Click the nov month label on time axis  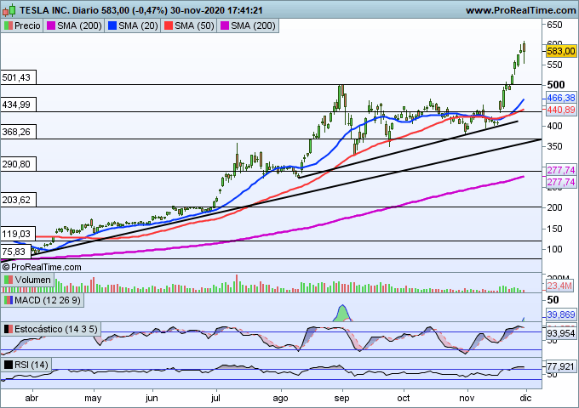467,398
